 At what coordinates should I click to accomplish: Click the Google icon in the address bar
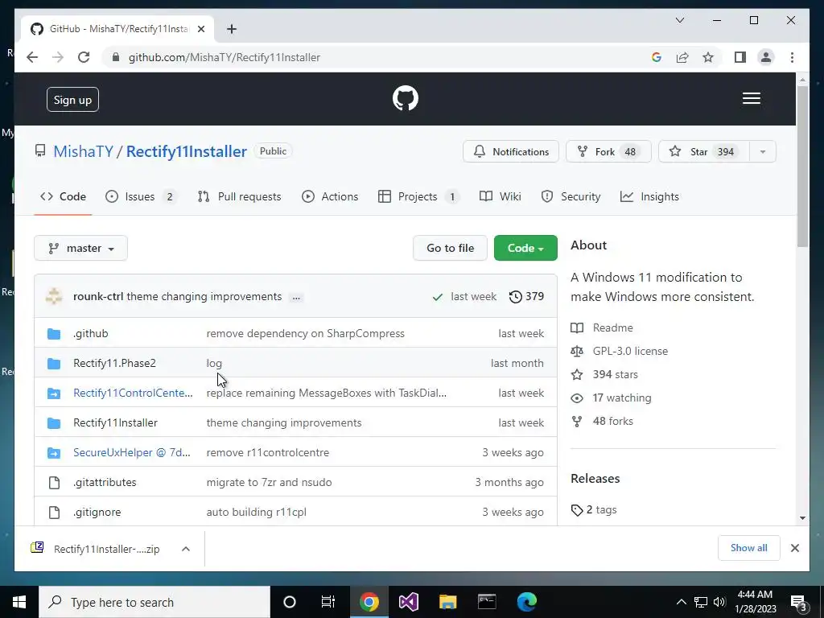[657, 57]
